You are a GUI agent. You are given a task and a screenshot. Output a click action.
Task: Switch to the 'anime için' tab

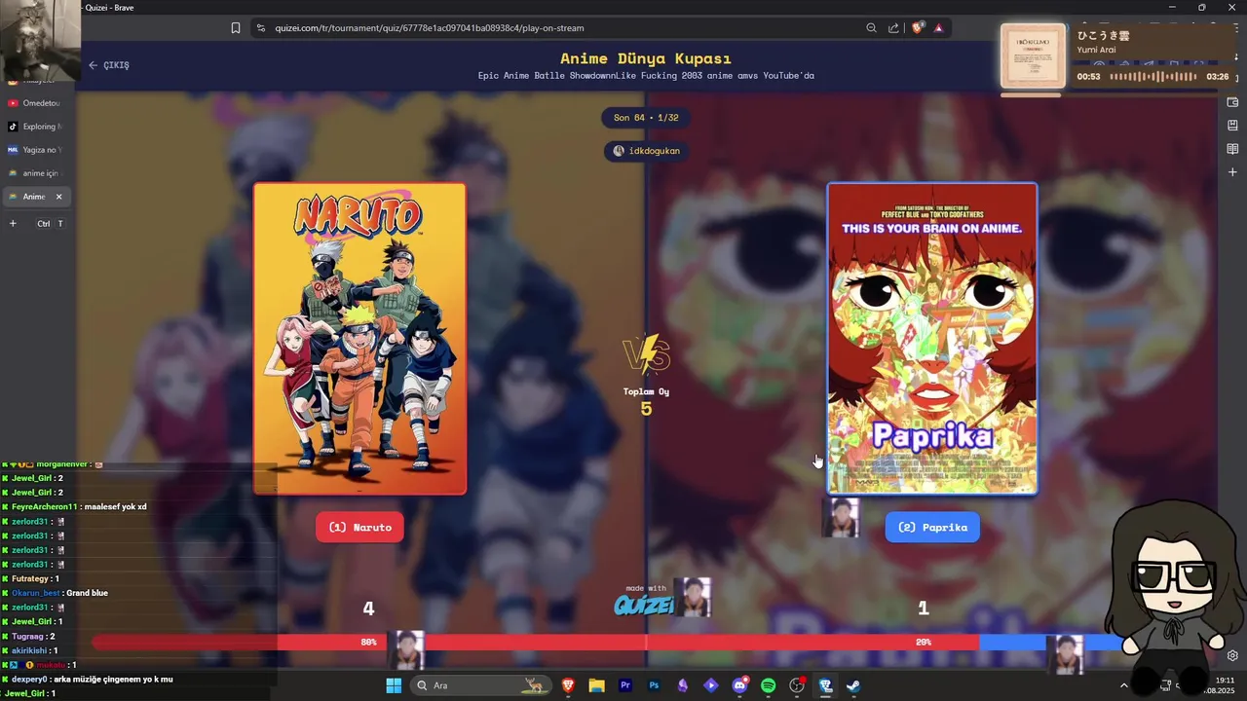point(35,173)
